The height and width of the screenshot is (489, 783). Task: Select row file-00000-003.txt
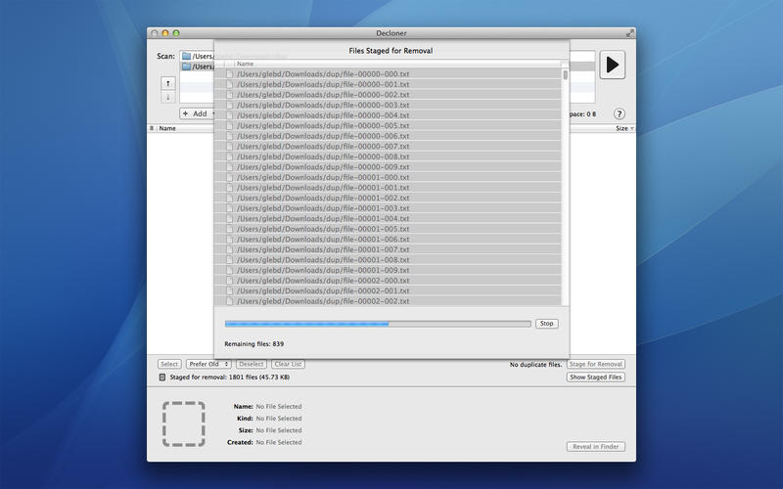pyautogui.click(x=388, y=105)
